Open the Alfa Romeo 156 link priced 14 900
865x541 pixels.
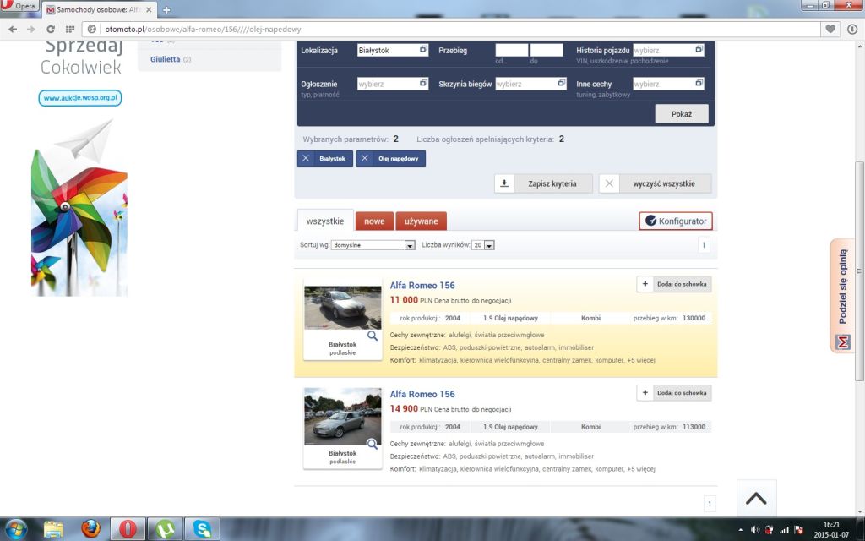[x=422, y=394]
